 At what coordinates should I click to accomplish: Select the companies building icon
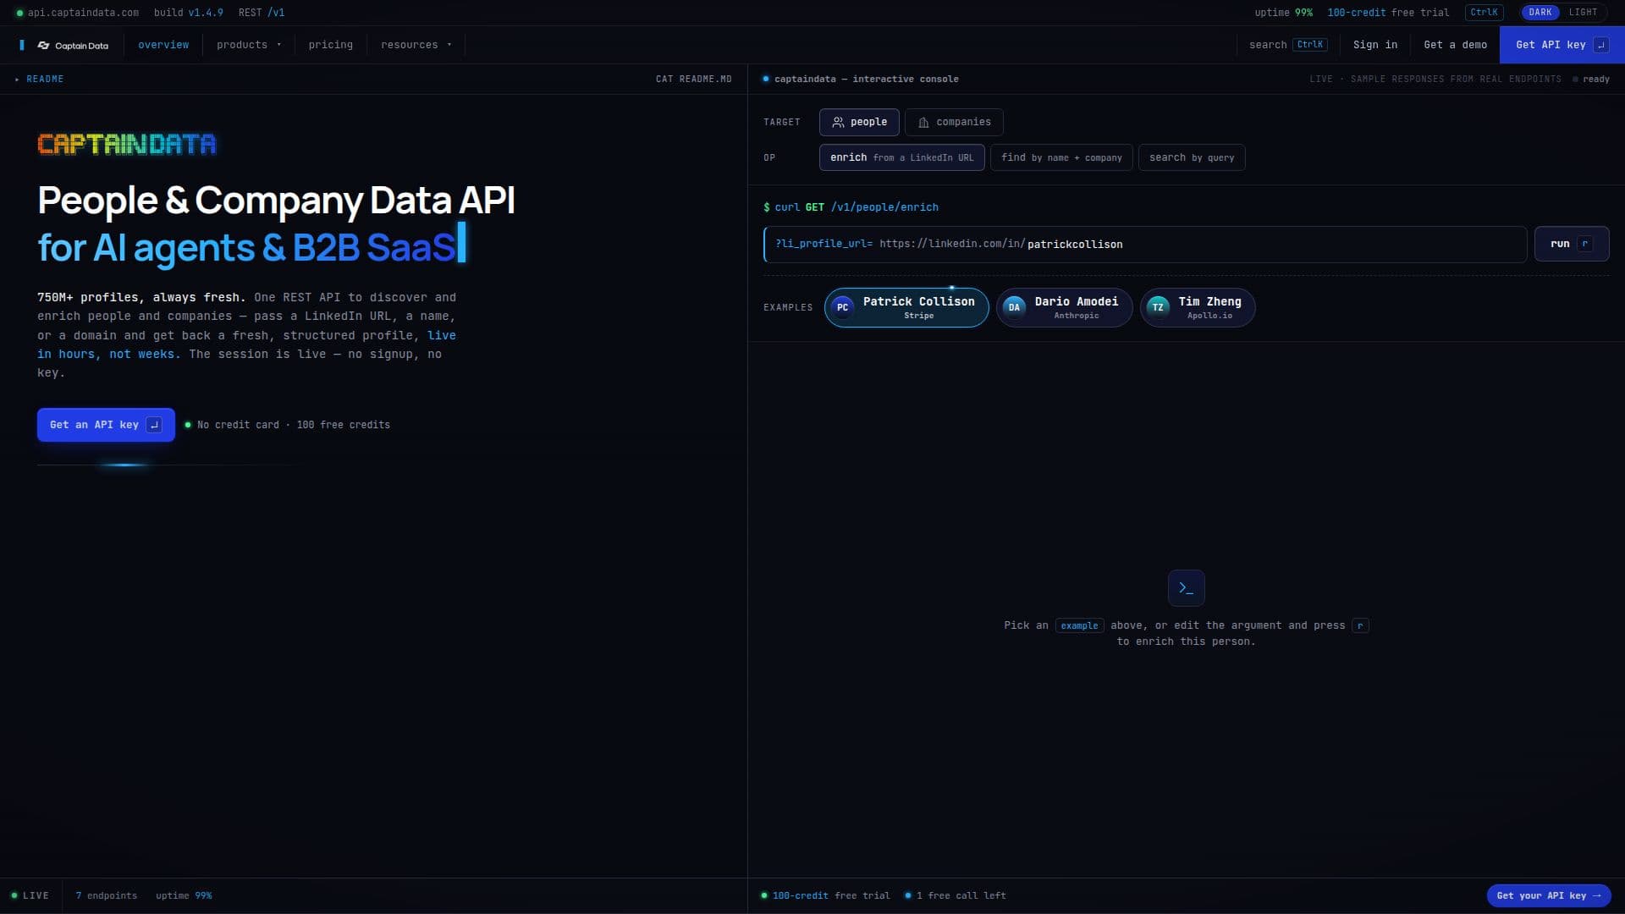click(923, 123)
